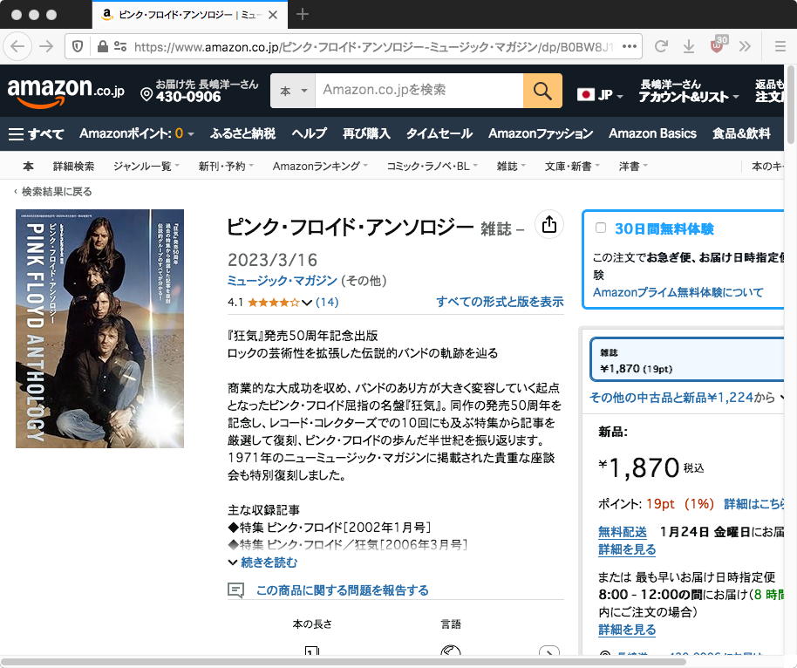Open the page actions three-dot menu
This screenshot has width=797, height=668.
tap(630, 47)
